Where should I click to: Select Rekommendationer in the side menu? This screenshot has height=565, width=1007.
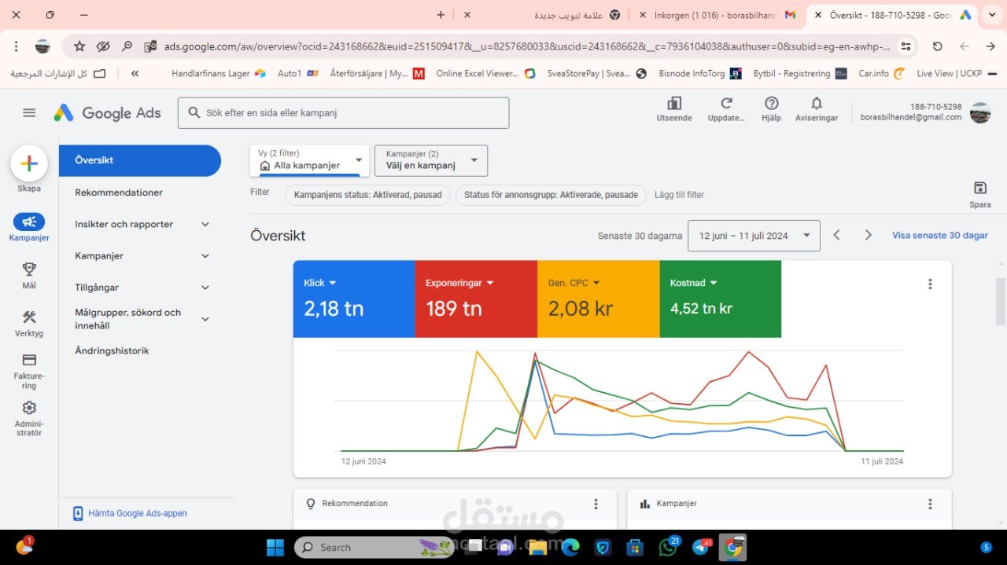pyautogui.click(x=119, y=193)
